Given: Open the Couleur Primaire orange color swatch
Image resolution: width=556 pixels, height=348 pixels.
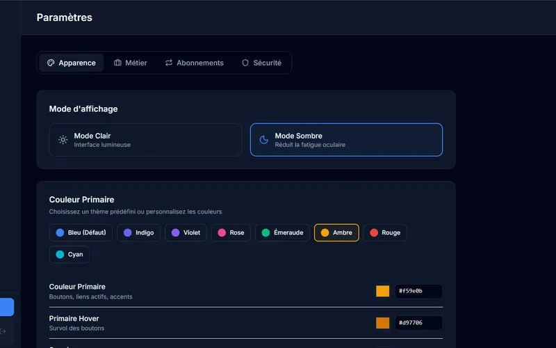Looking at the screenshot, I should tap(383, 291).
